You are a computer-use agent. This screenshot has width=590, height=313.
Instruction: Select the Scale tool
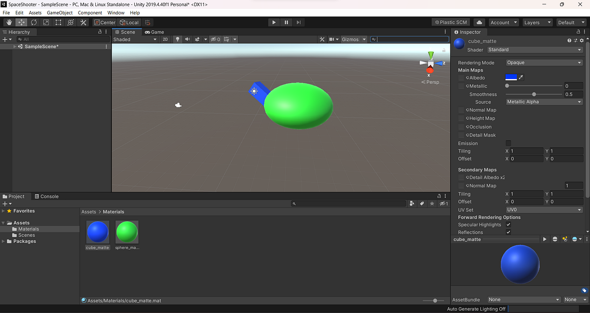[x=45, y=22]
